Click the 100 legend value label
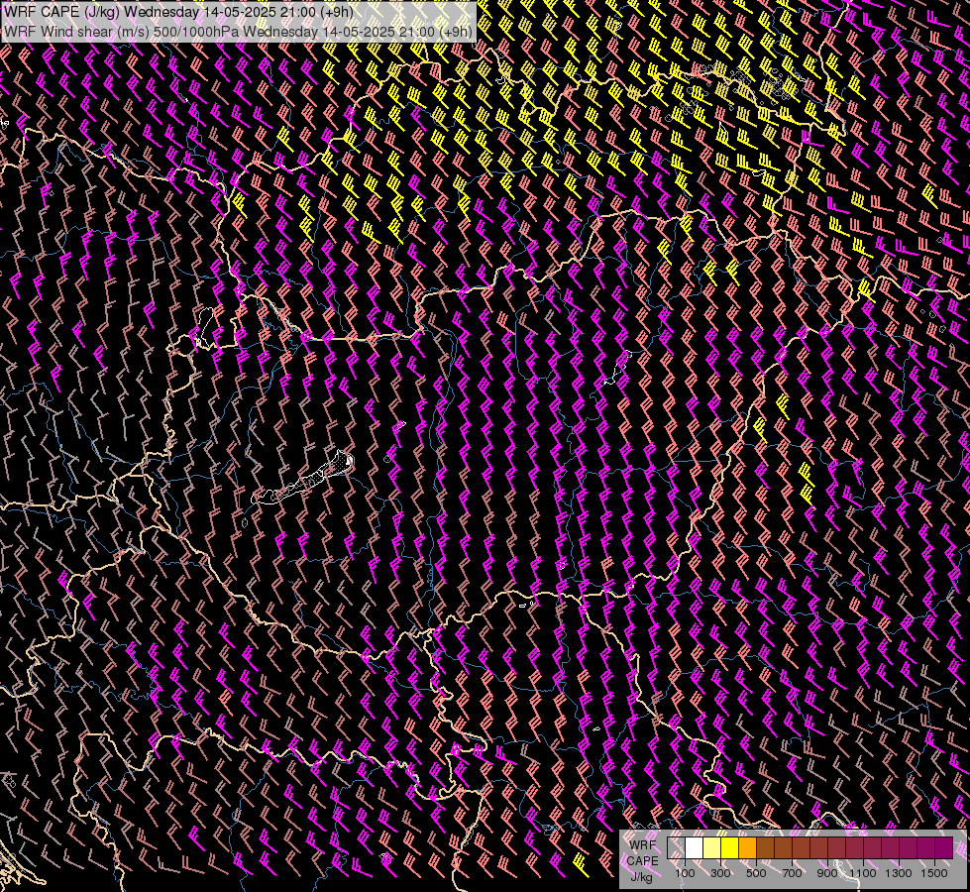 [685, 873]
